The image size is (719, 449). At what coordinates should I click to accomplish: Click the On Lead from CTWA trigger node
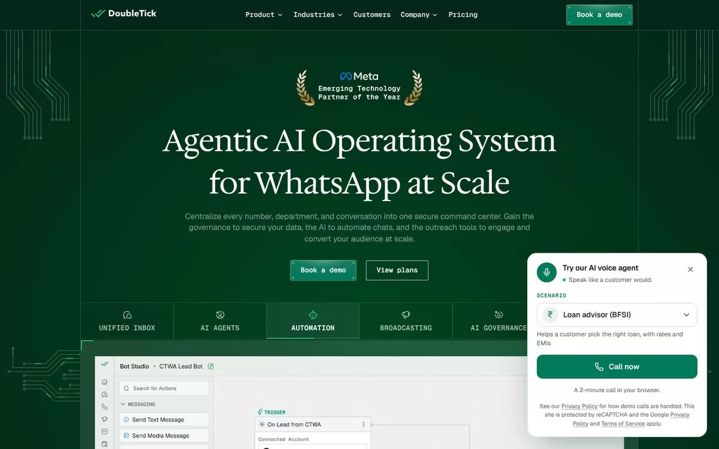coord(312,424)
